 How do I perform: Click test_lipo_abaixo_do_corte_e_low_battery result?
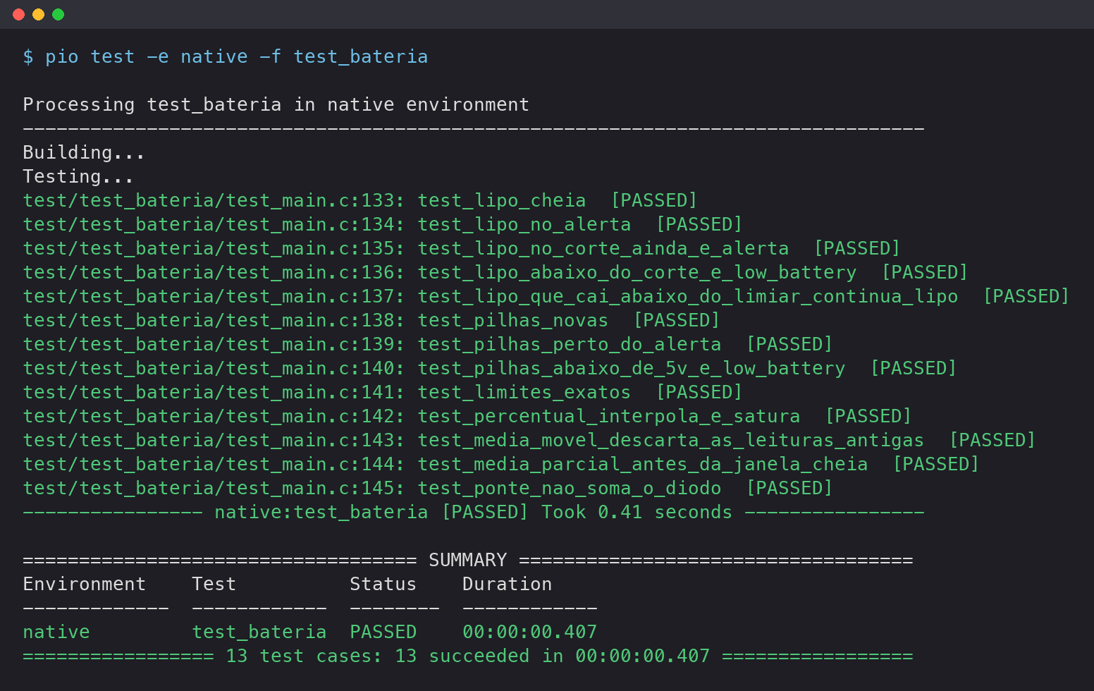click(496, 272)
